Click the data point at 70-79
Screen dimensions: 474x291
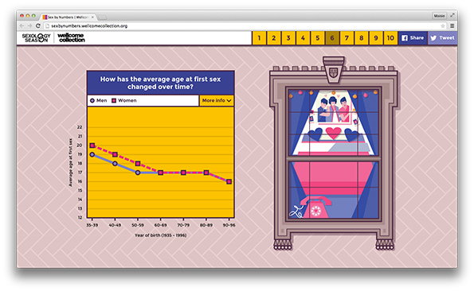(183, 173)
